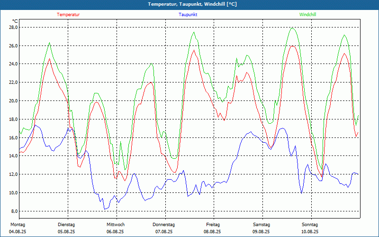Click the green Windchill legend label

coord(307,15)
